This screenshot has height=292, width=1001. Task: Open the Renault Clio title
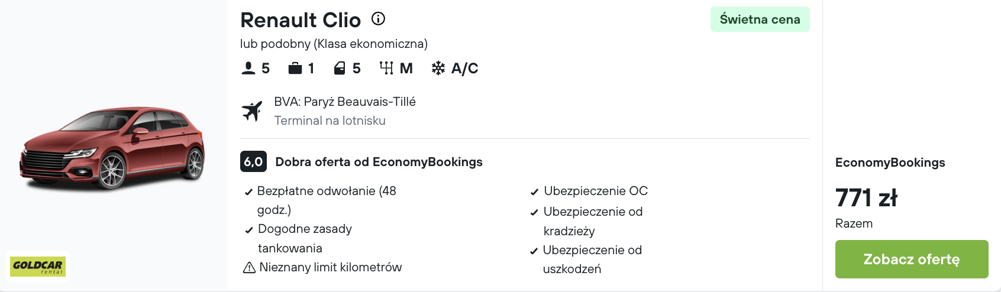[301, 20]
